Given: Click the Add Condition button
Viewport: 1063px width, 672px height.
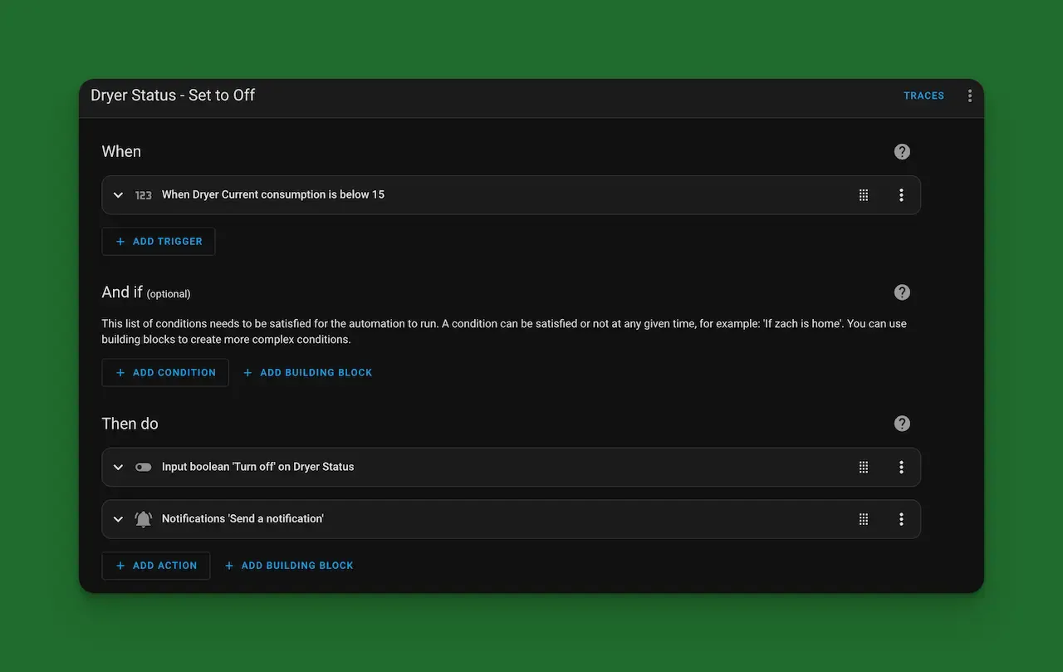Looking at the screenshot, I should pos(164,372).
